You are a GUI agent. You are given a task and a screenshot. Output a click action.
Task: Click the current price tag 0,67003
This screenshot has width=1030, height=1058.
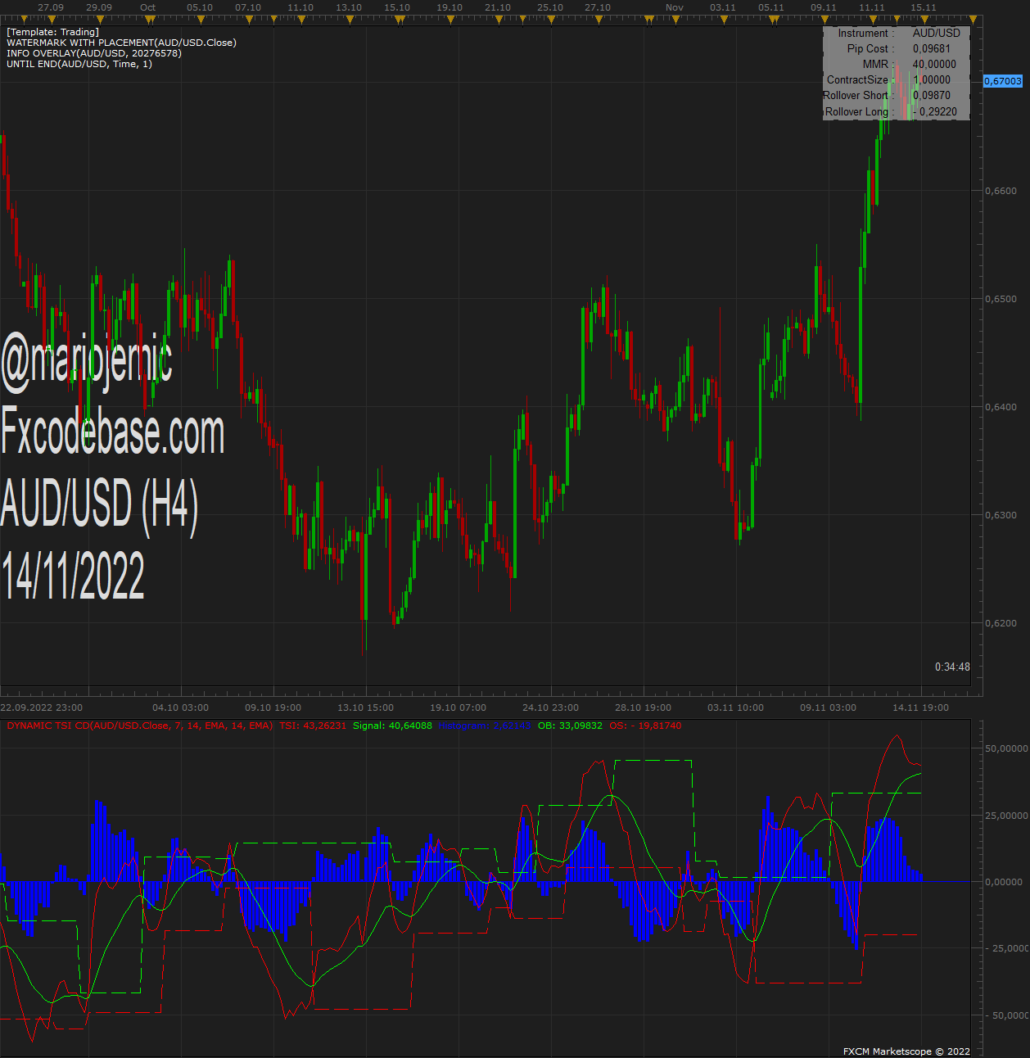tap(1003, 81)
